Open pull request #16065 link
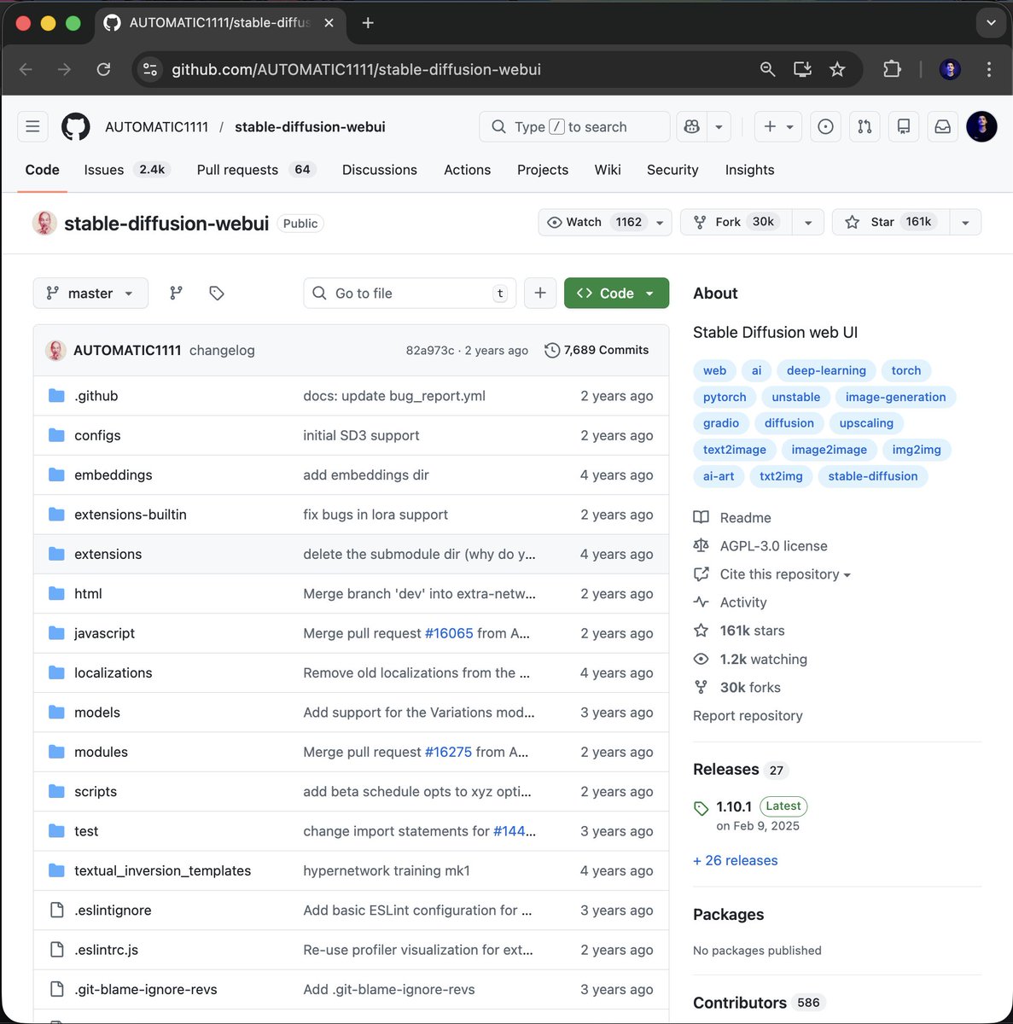The image size is (1013, 1024). [x=449, y=633]
